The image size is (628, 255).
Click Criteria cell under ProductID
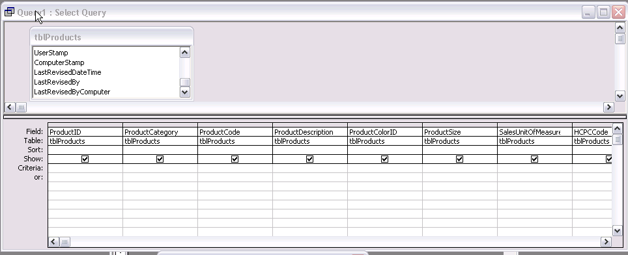pyautogui.click(x=85, y=168)
